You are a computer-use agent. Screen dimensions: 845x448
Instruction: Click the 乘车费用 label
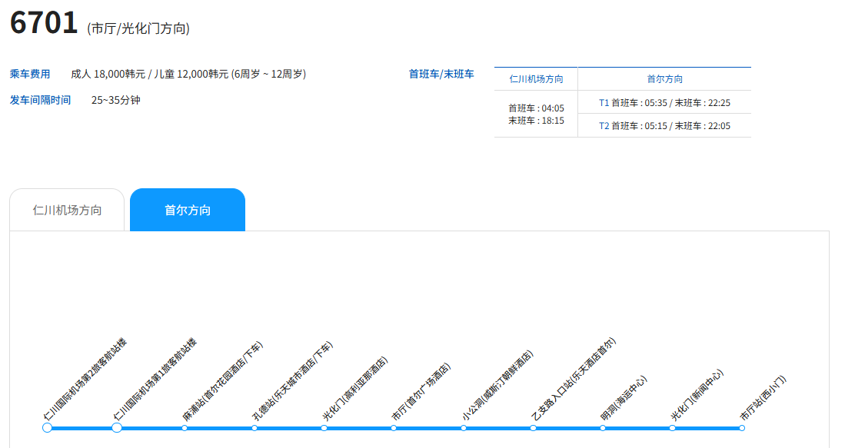[30, 74]
